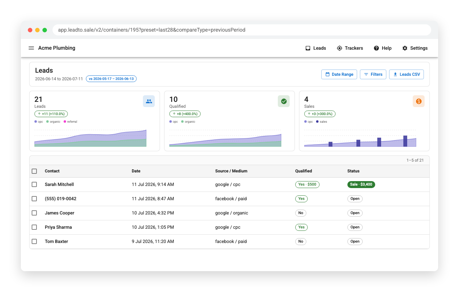Click the Qualified column header

point(304,171)
